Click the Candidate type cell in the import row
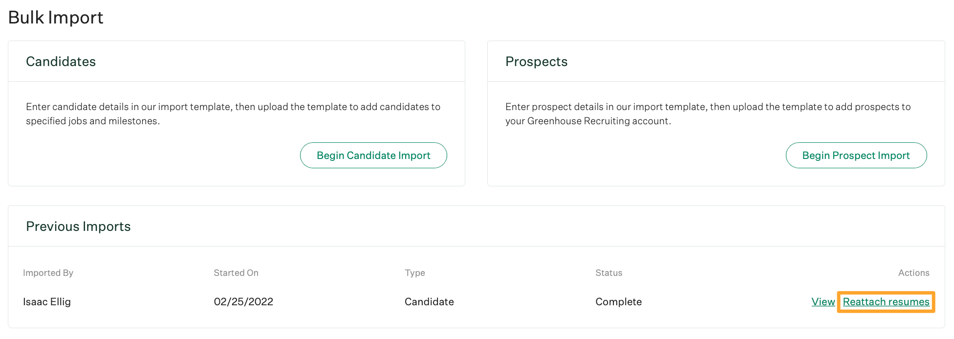 coord(429,302)
